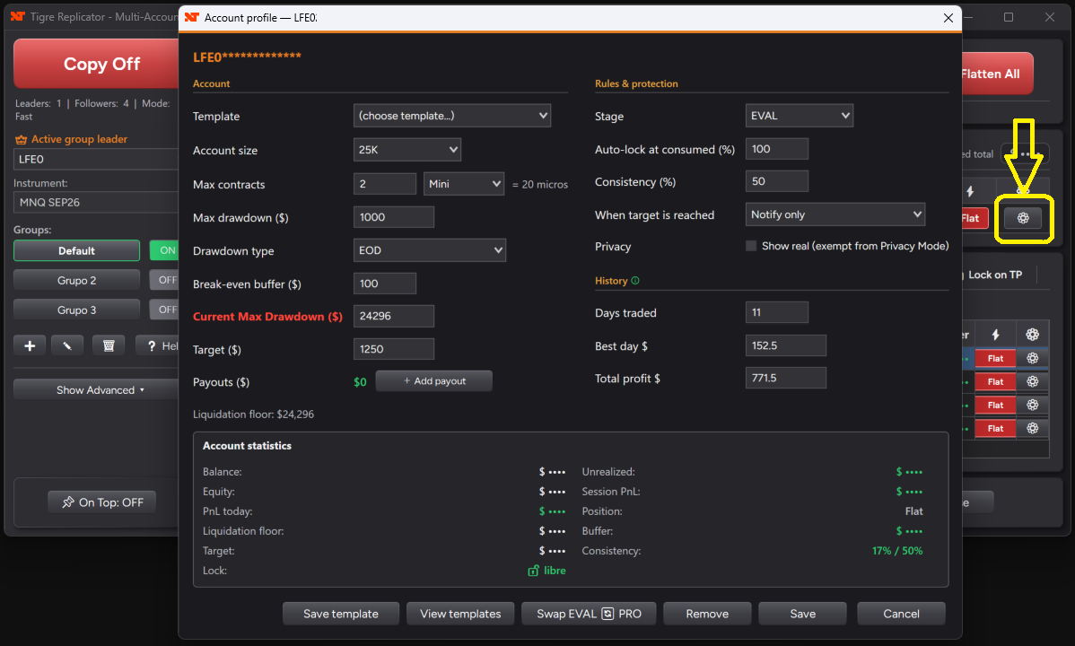Toggle the On Top: OFF pin button
The height and width of the screenshot is (646, 1075).
(101, 502)
